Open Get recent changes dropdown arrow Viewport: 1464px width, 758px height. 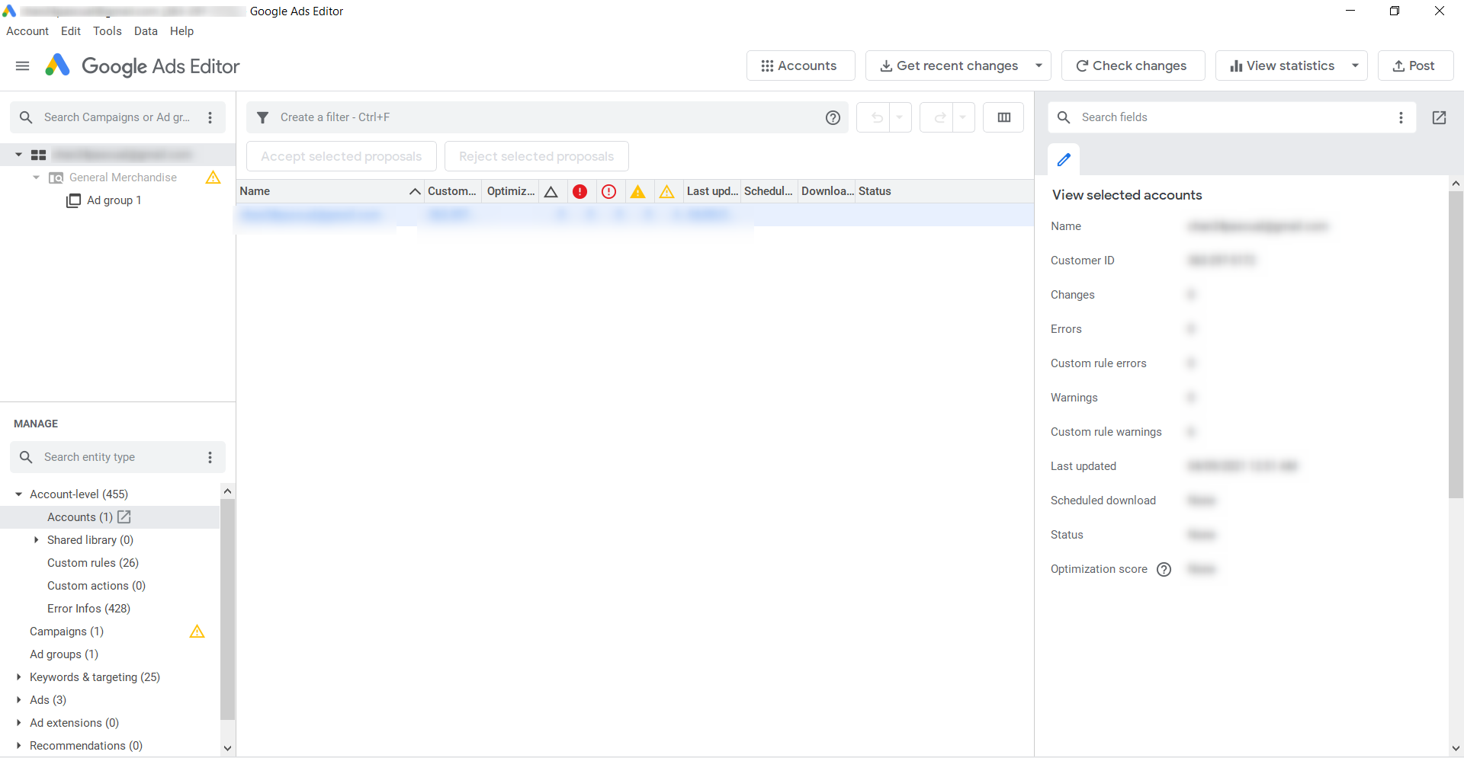click(1039, 66)
